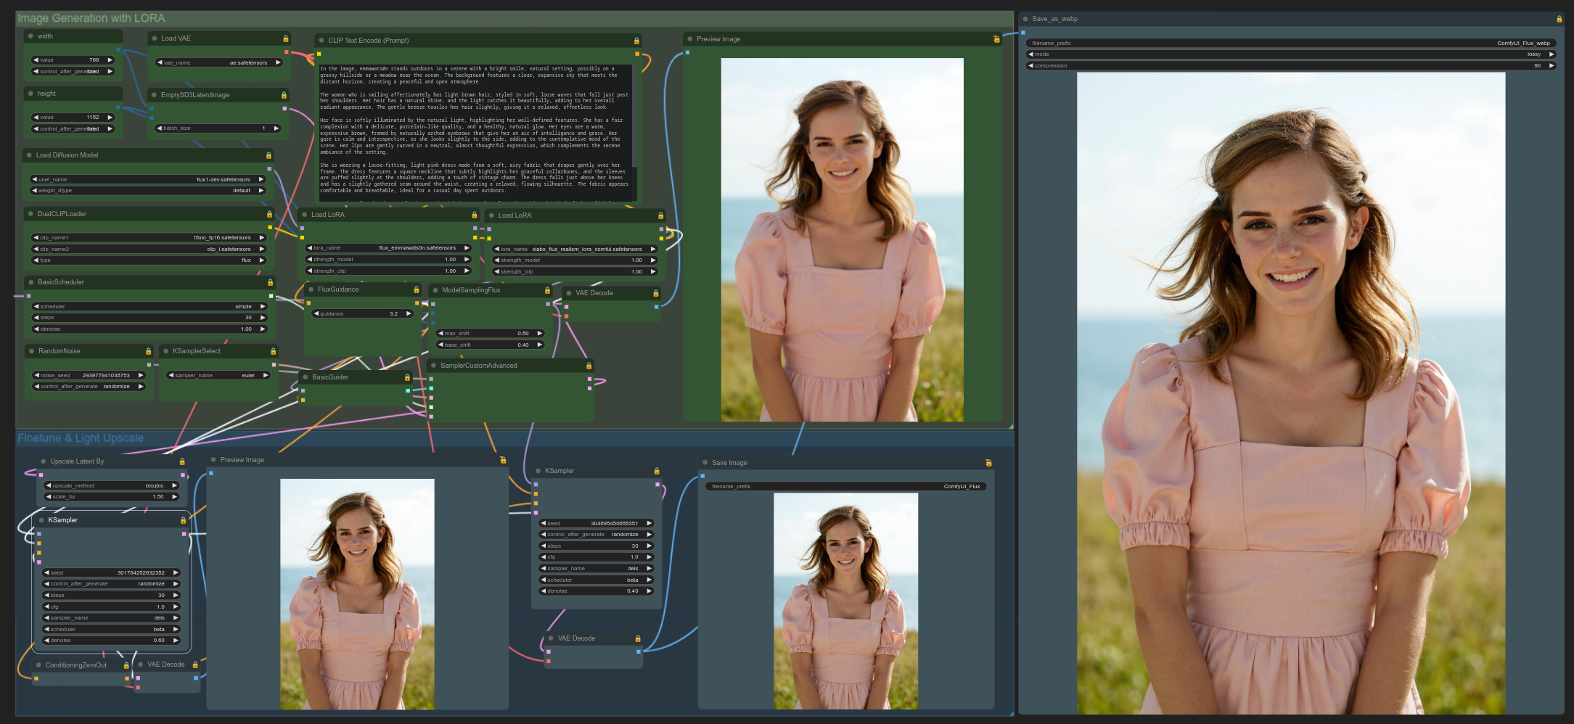Select the Image Generation with LORA group title
This screenshot has height=724, width=1574.
pyautogui.click(x=91, y=18)
